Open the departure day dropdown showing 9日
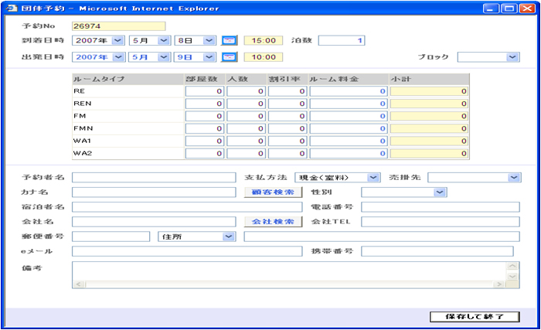Screen dimensions: 541x330 point(196,57)
